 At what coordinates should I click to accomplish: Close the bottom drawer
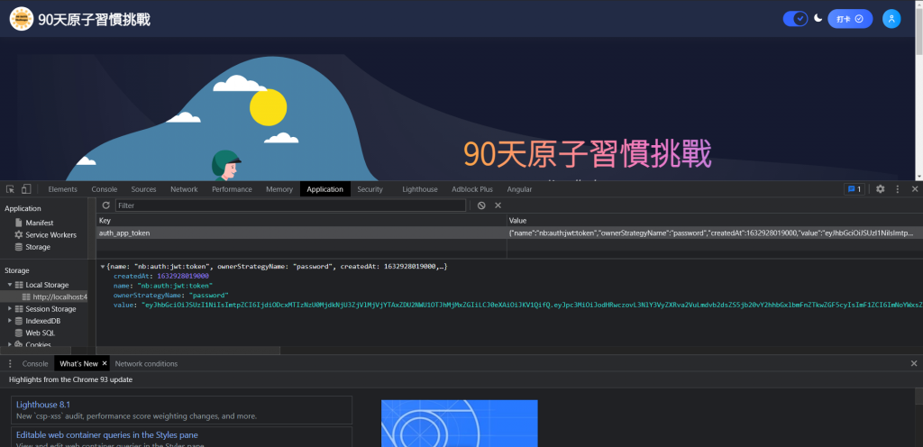[x=914, y=363]
